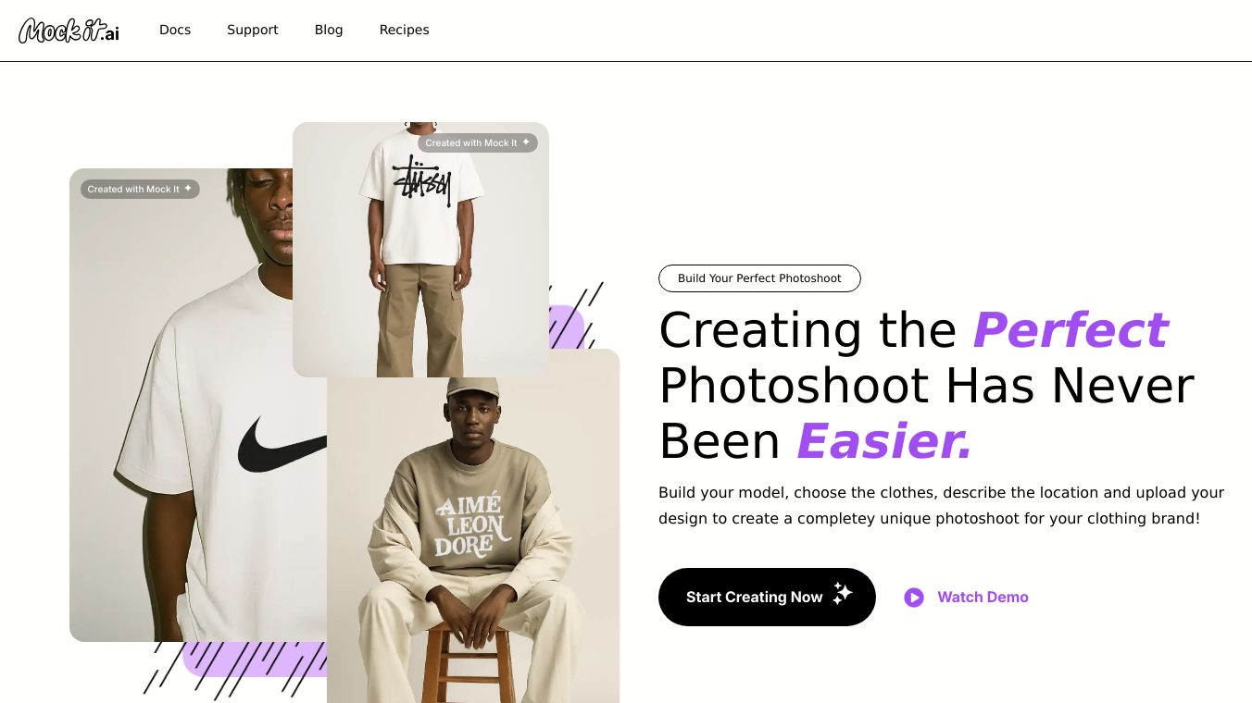Select the Stussy t-shirt model photo
Image resolution: width=1252 pixels, height=703 pixels.
pos(420,250)
